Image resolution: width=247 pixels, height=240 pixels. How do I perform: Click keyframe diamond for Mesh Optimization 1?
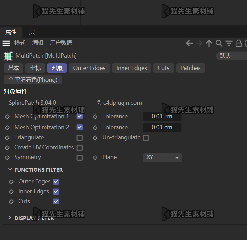pyautogui.click(x=7, y=117)
